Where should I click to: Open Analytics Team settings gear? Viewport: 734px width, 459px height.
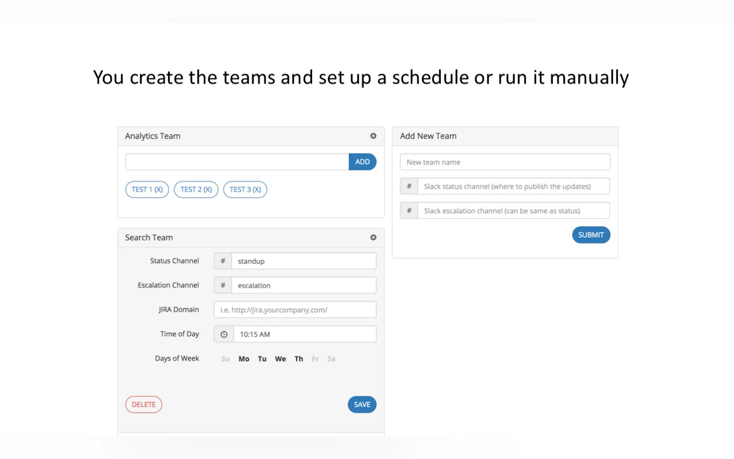click(373, 136)
